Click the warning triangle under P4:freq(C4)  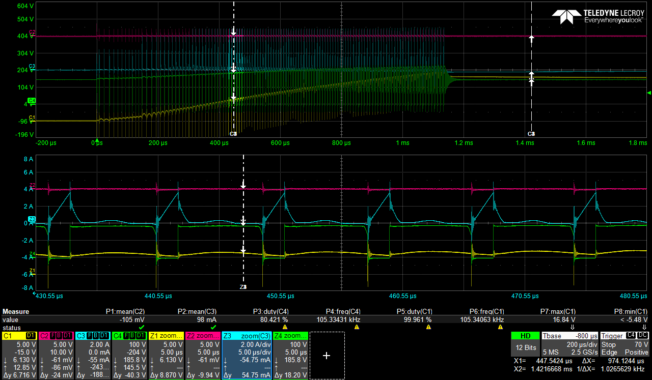coord(357,327)
